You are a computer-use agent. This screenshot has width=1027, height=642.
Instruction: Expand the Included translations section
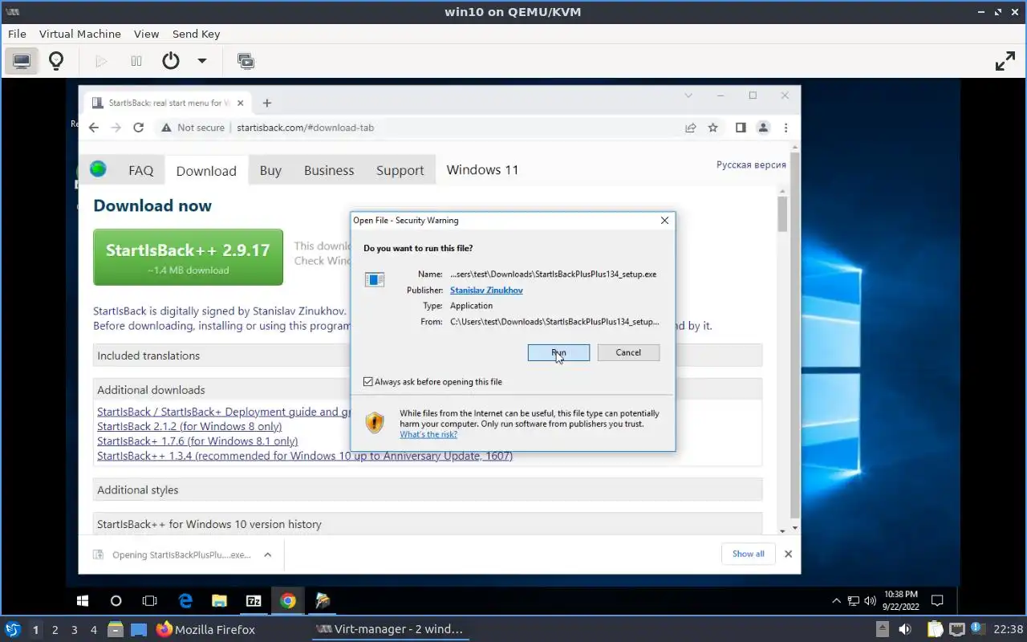[427, 356]
